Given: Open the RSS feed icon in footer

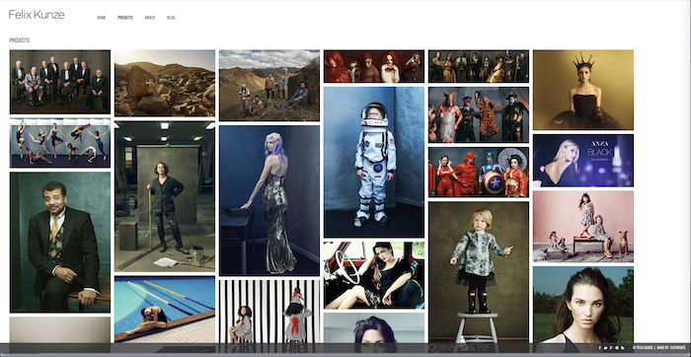Looking at the screenshot, I should [623, 348].
